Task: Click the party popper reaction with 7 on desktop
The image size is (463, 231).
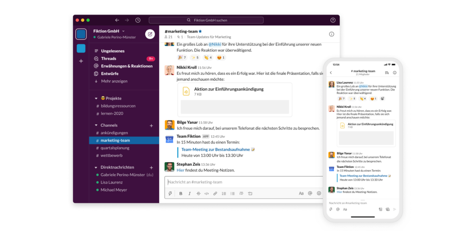Action: (x=182, y=57)
